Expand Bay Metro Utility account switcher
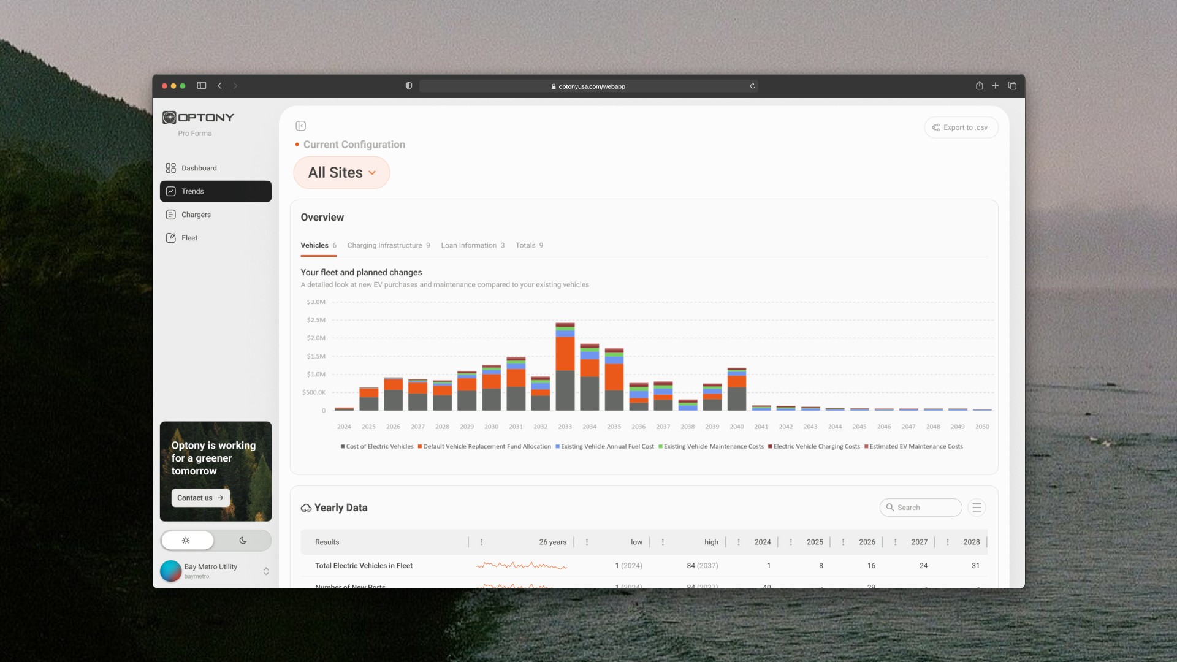Viewport: 1177px width, 662px height. [x=265, y=571]
